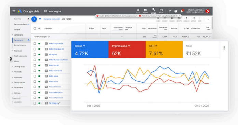Screen dimensions: 238x125
Task: Open the Metro Indore campaign link
Action: (53, 82)
